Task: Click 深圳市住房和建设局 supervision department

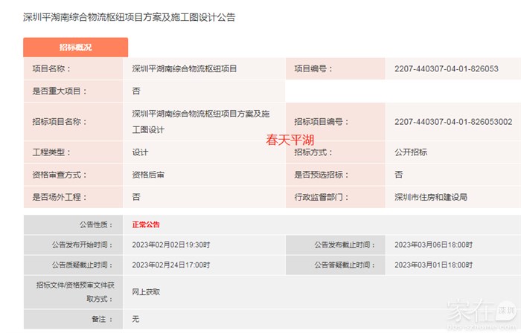Action: [x=431, y=197]
